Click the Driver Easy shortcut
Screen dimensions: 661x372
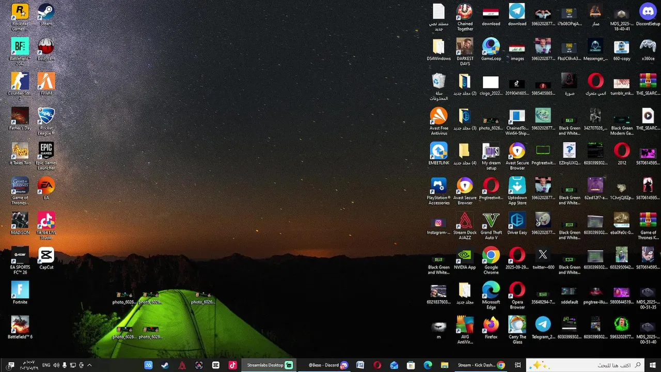tap(517, 223)
